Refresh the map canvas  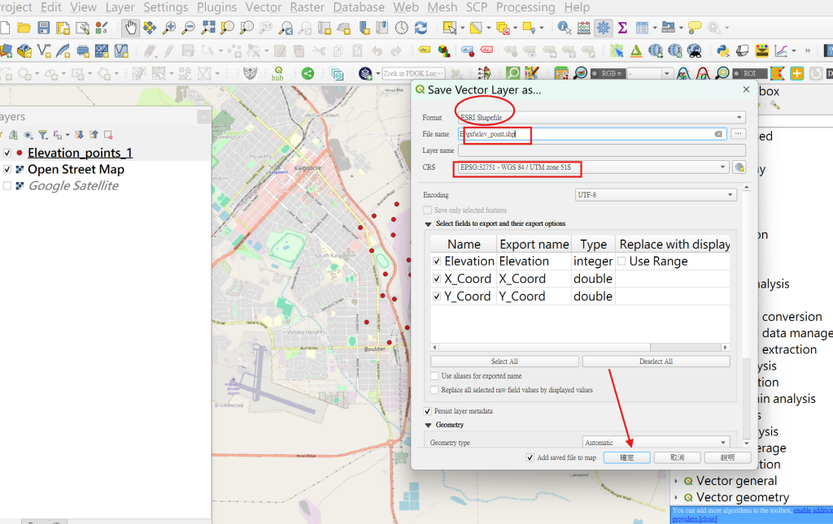pos(421,28)
